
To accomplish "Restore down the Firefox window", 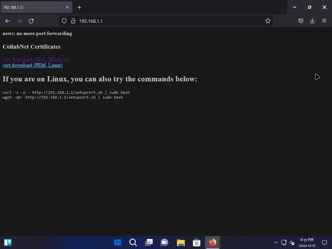I will click(309, 7).
